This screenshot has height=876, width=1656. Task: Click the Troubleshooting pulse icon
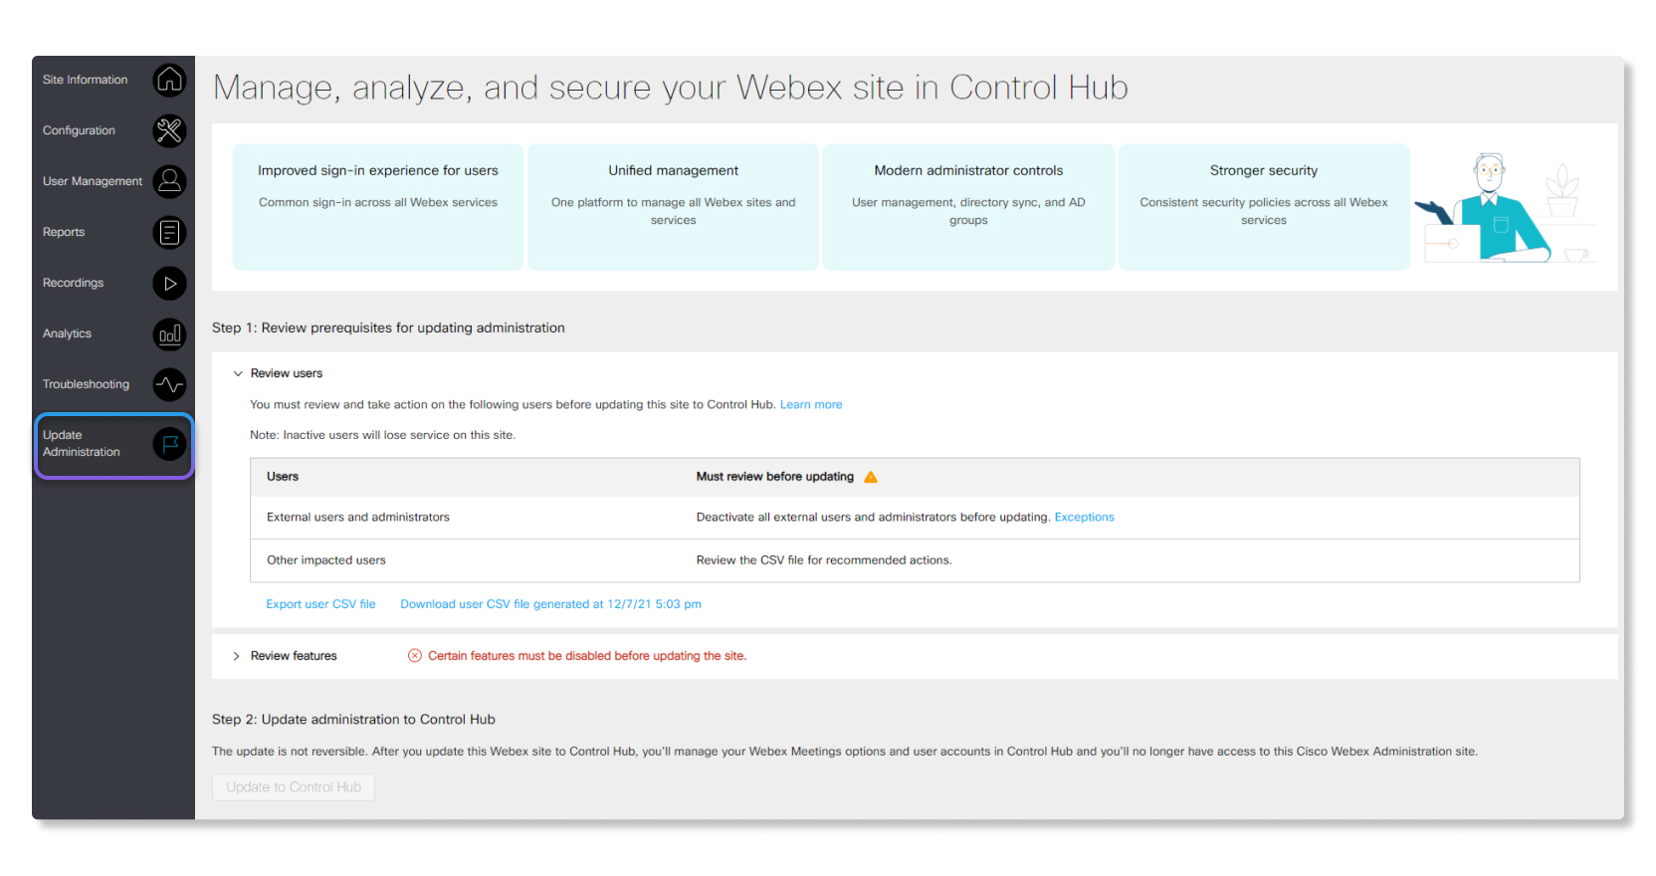click(x=169, y=384)
